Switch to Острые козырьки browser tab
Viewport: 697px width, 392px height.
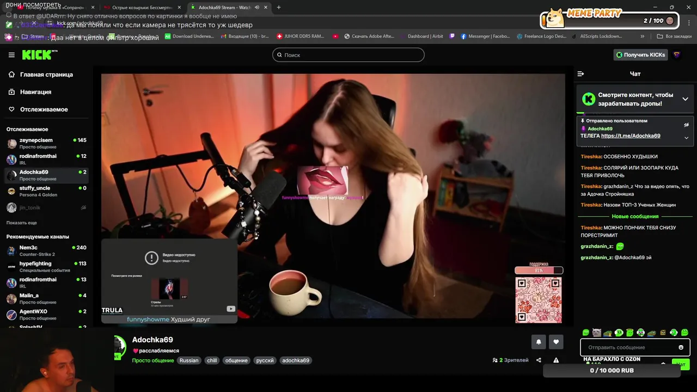point(142,8)
